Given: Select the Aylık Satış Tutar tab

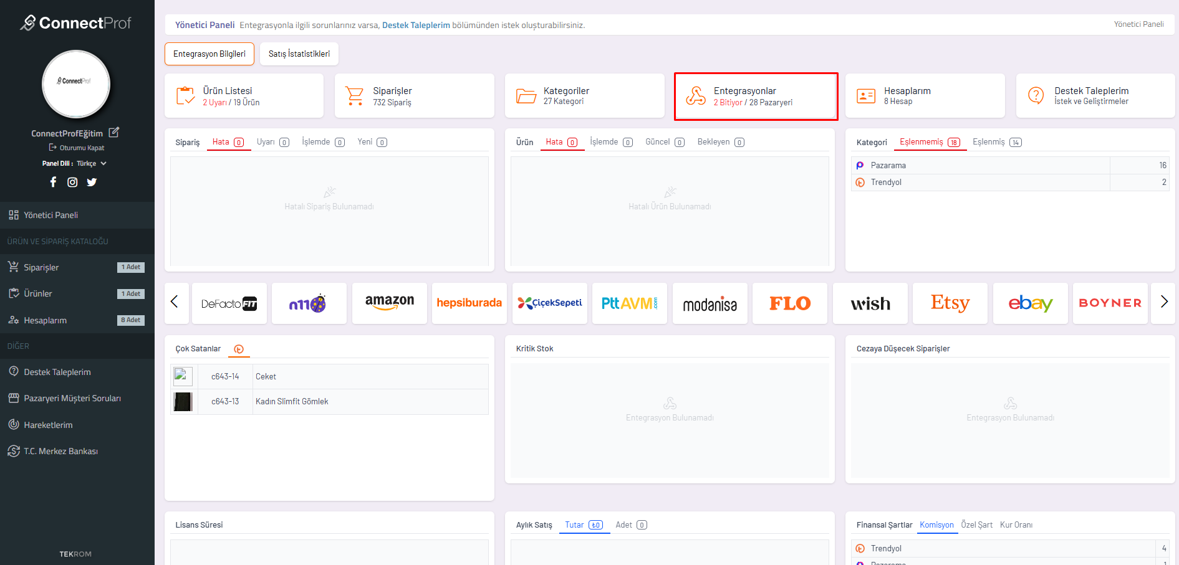Looking at the screenshot, I should click(x=584, y=525).
